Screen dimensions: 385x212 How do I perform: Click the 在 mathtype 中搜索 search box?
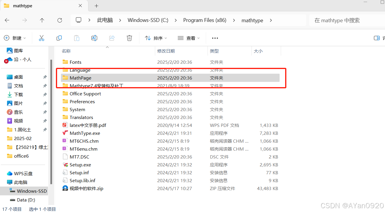point(347,20)
